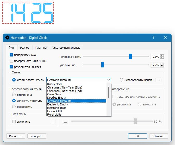Increase zoom with 125% up arrow

(x=162, y=64)
